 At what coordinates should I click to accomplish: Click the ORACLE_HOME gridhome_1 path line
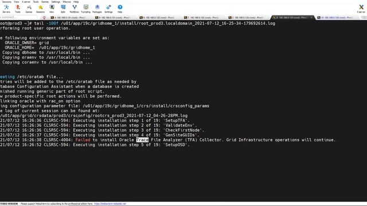point(50,47)
